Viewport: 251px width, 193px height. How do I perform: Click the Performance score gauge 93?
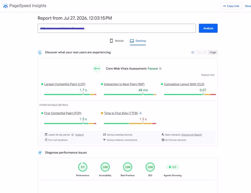click(x=82, y=167)
